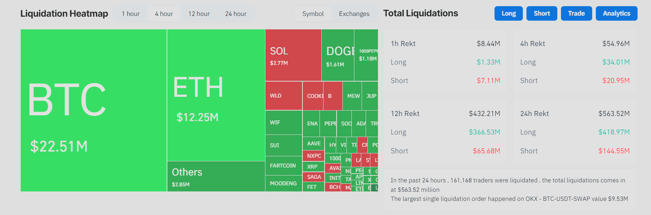Open the Others category tile
This screenshot has width=651, height=215.
(216, 177)
